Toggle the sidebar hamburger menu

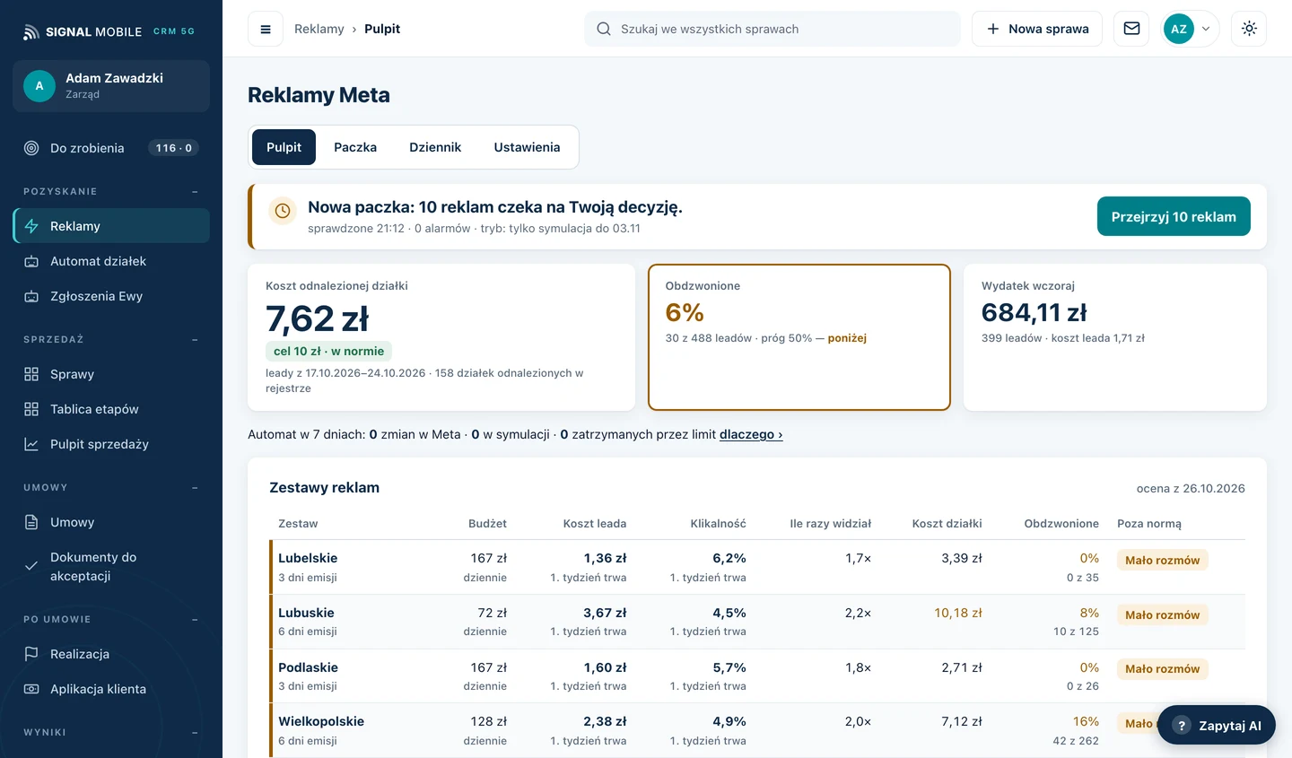[266, 29]
